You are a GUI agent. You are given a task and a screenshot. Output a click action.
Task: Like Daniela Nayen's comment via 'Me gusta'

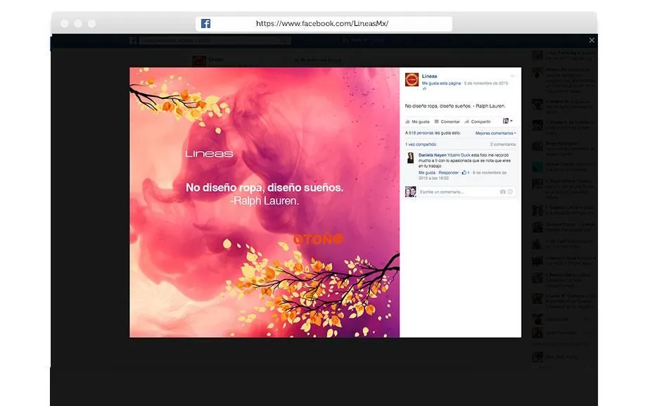[x=426, y=173]
